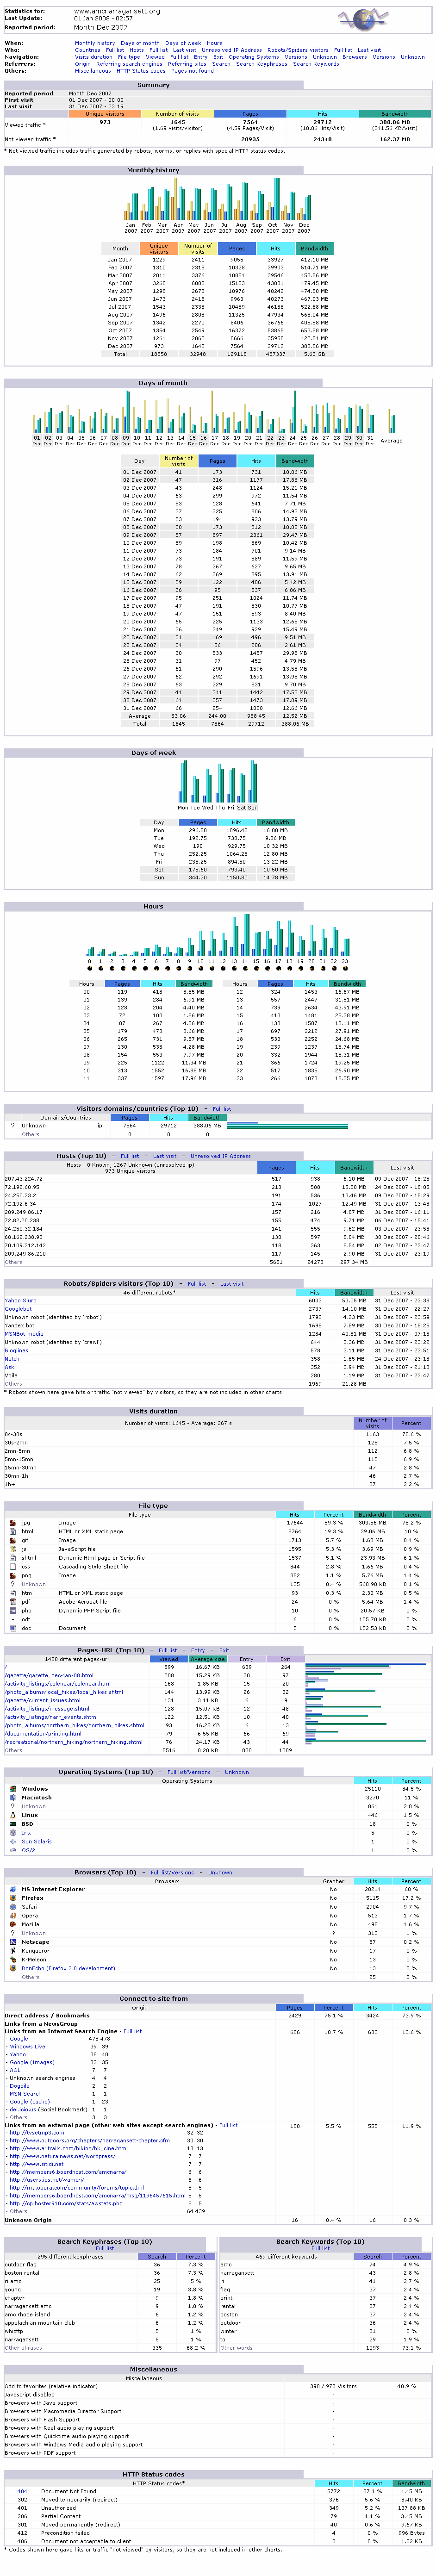Screen dimensions: 436x2576
Task: Jump to HTTP Status codes in navigation
Action: [141, 71]
